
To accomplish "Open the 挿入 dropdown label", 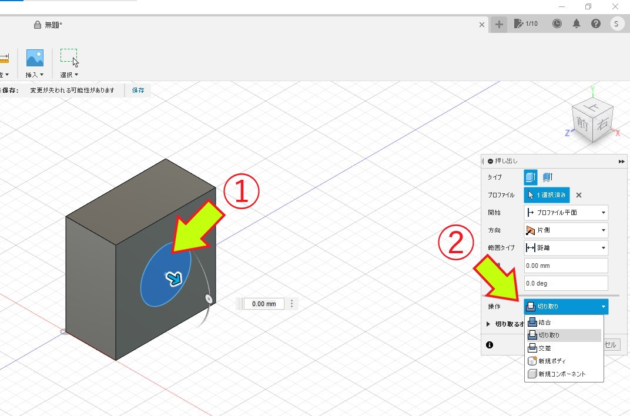I will 34,75.
